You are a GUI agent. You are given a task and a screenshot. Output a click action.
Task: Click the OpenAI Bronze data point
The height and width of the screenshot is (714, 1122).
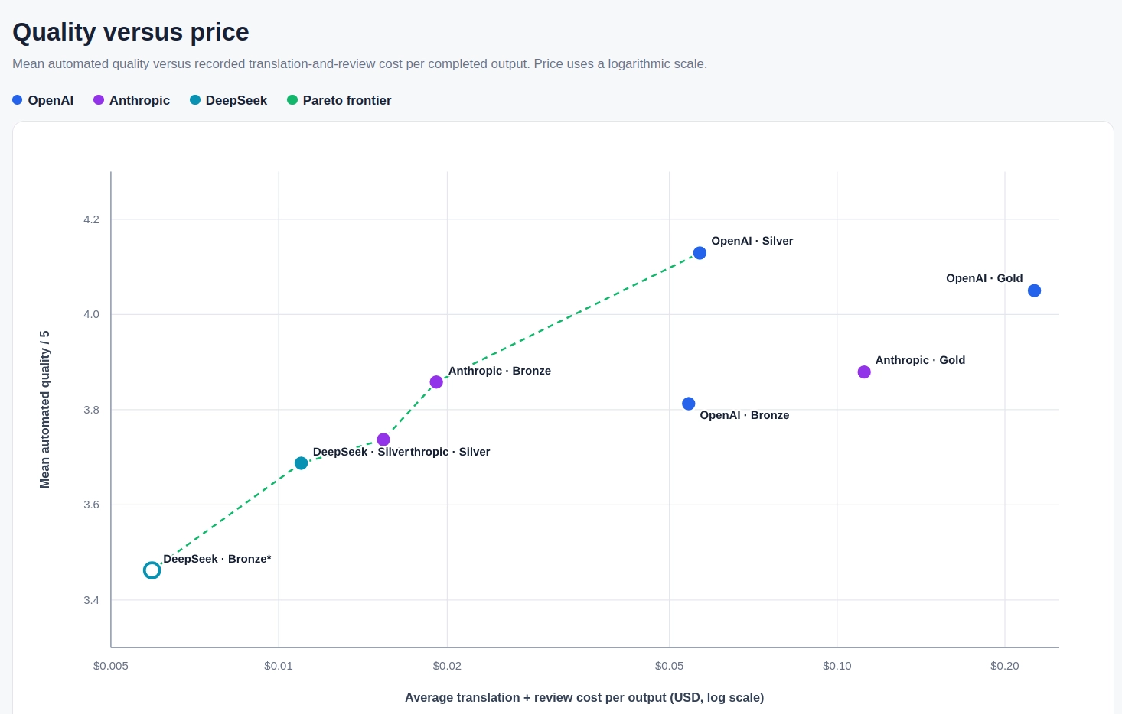689,404
